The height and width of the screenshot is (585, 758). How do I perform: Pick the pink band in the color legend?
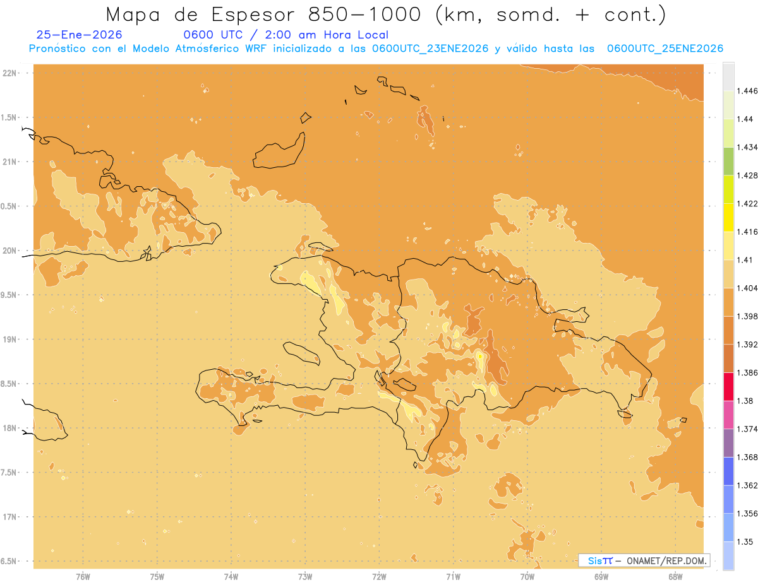pyautogui.click(x=728, y=415)
